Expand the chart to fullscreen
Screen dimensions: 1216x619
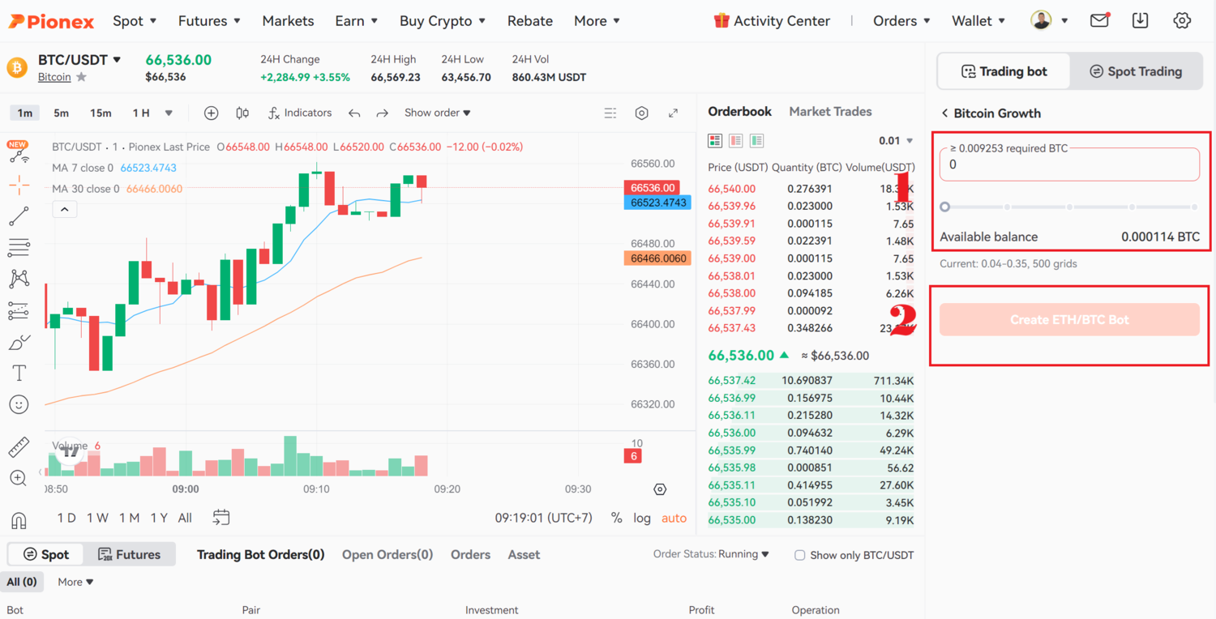tap(673, 113)
